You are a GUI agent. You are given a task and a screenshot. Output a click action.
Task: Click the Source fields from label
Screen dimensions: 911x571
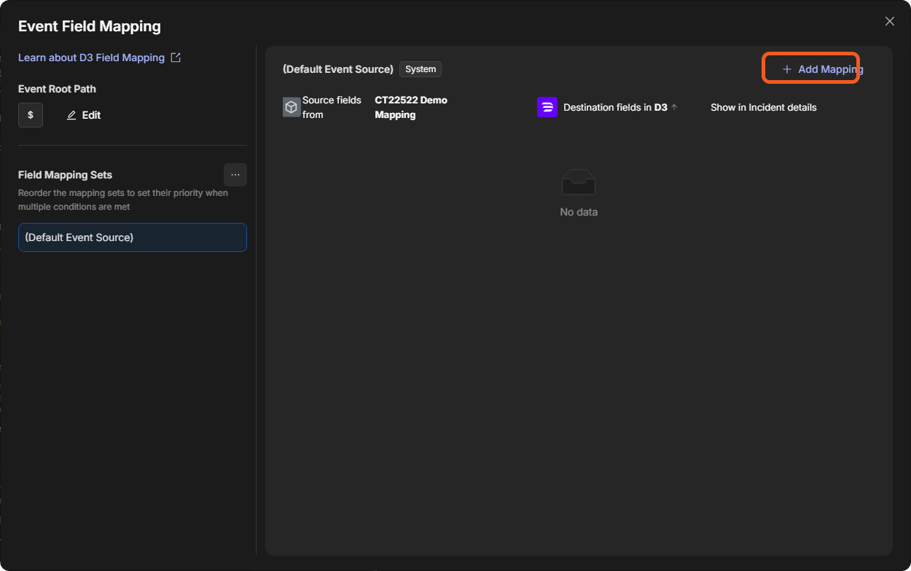pyautogui.click(x=332, y=107)
